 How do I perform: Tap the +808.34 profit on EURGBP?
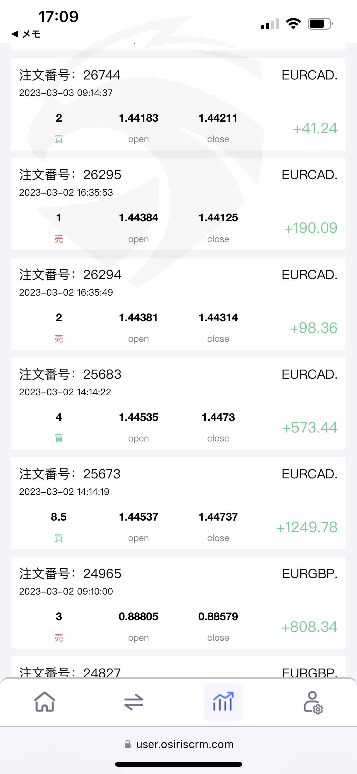point(309,627)
